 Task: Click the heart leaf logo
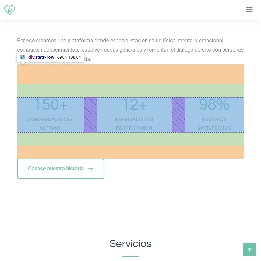[9, 10]
